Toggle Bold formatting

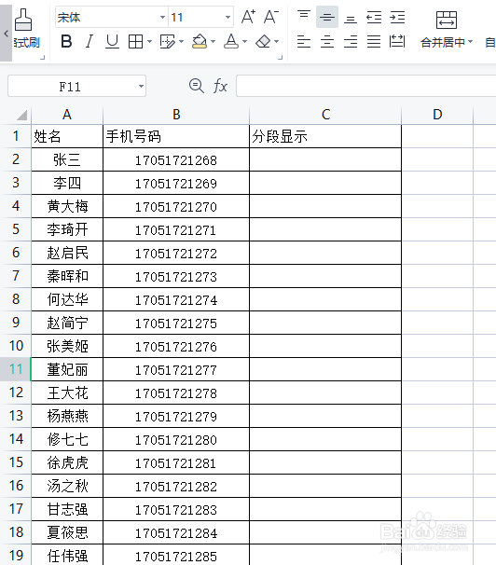pos(66,41)
